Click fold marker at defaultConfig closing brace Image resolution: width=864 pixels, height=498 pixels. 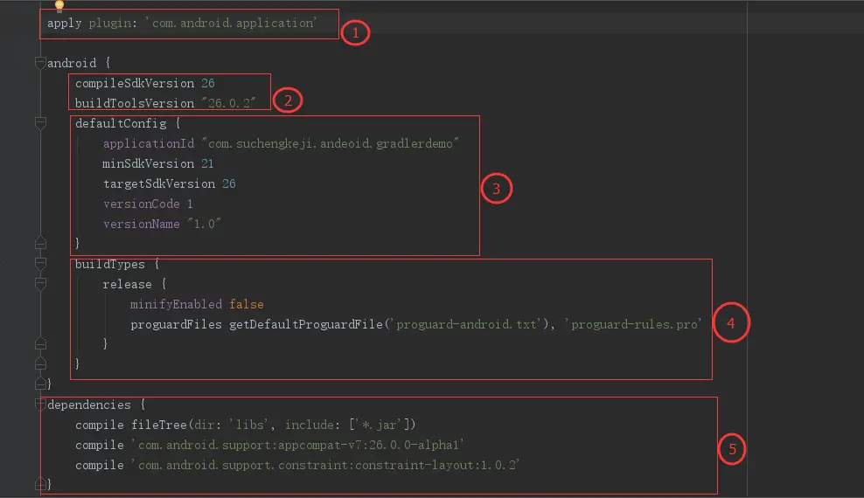[40, 243]
